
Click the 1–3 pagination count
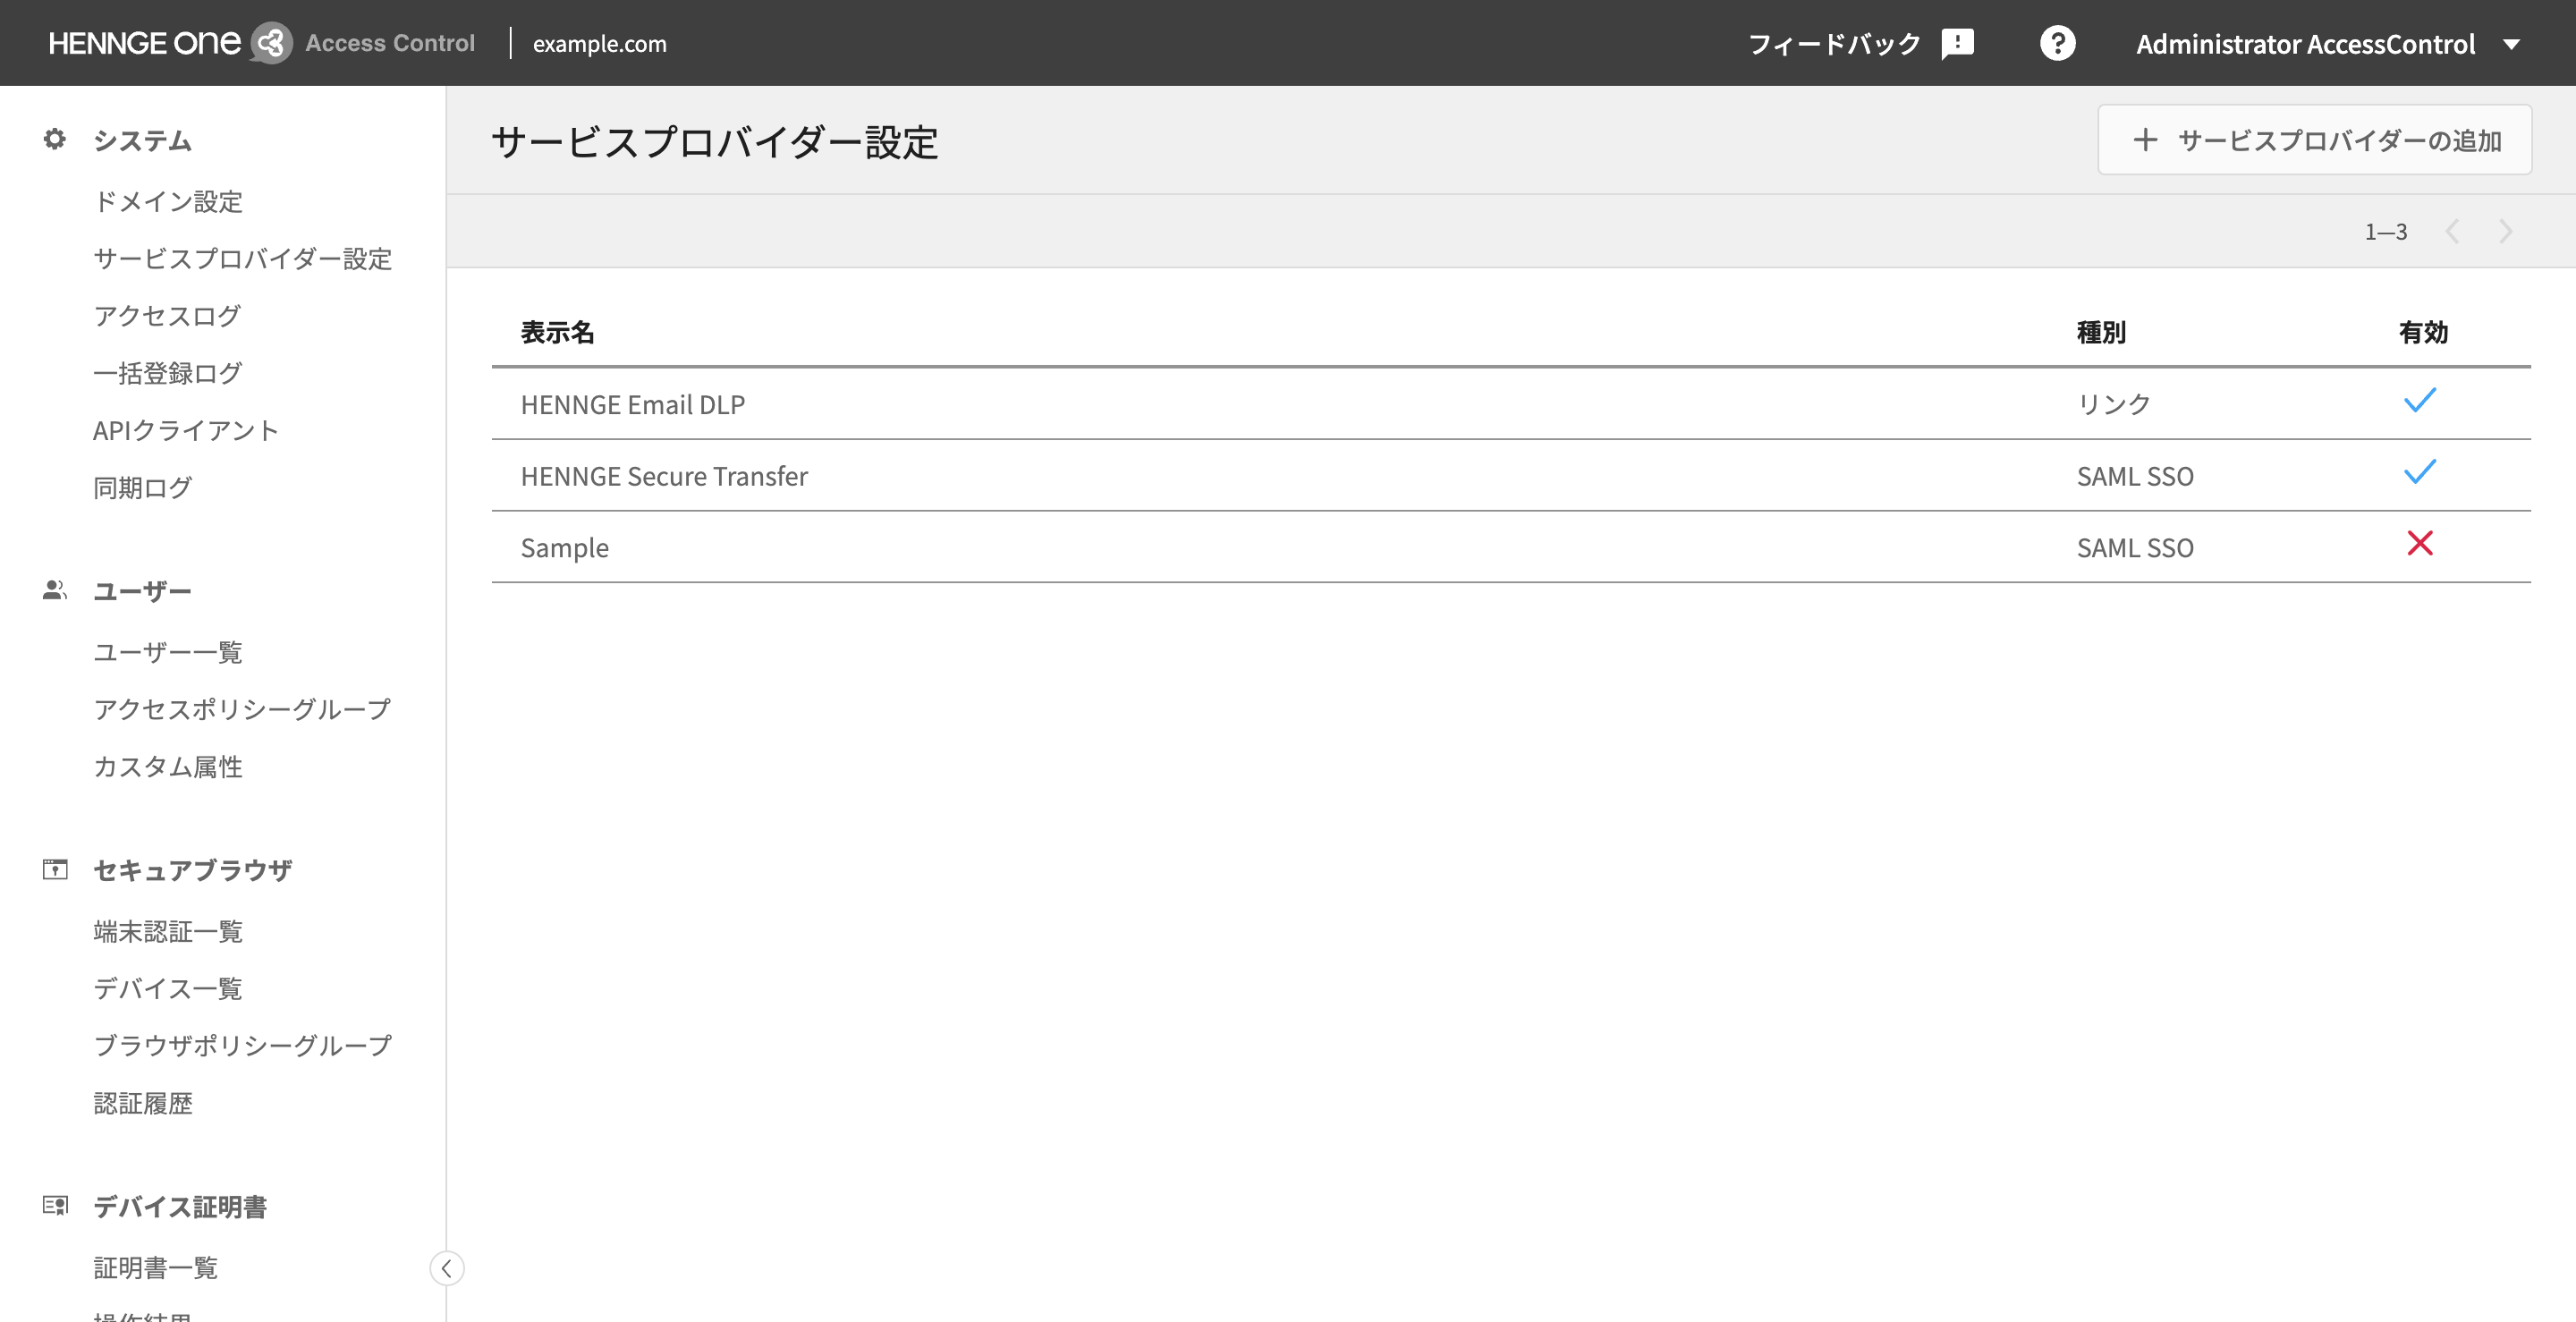click(x=2385, y=232)
